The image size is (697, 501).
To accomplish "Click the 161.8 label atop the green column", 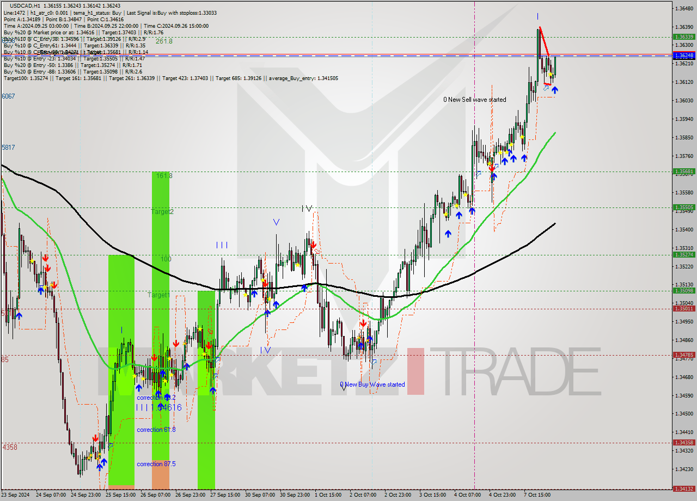I will point(164,176).
